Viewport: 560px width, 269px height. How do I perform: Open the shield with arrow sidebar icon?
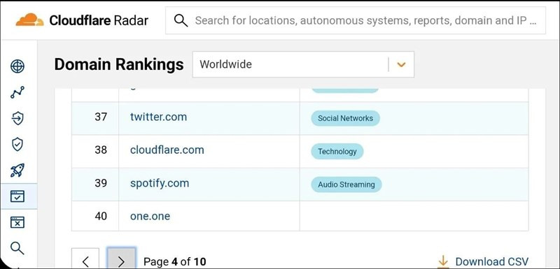[x=17, y=118]
